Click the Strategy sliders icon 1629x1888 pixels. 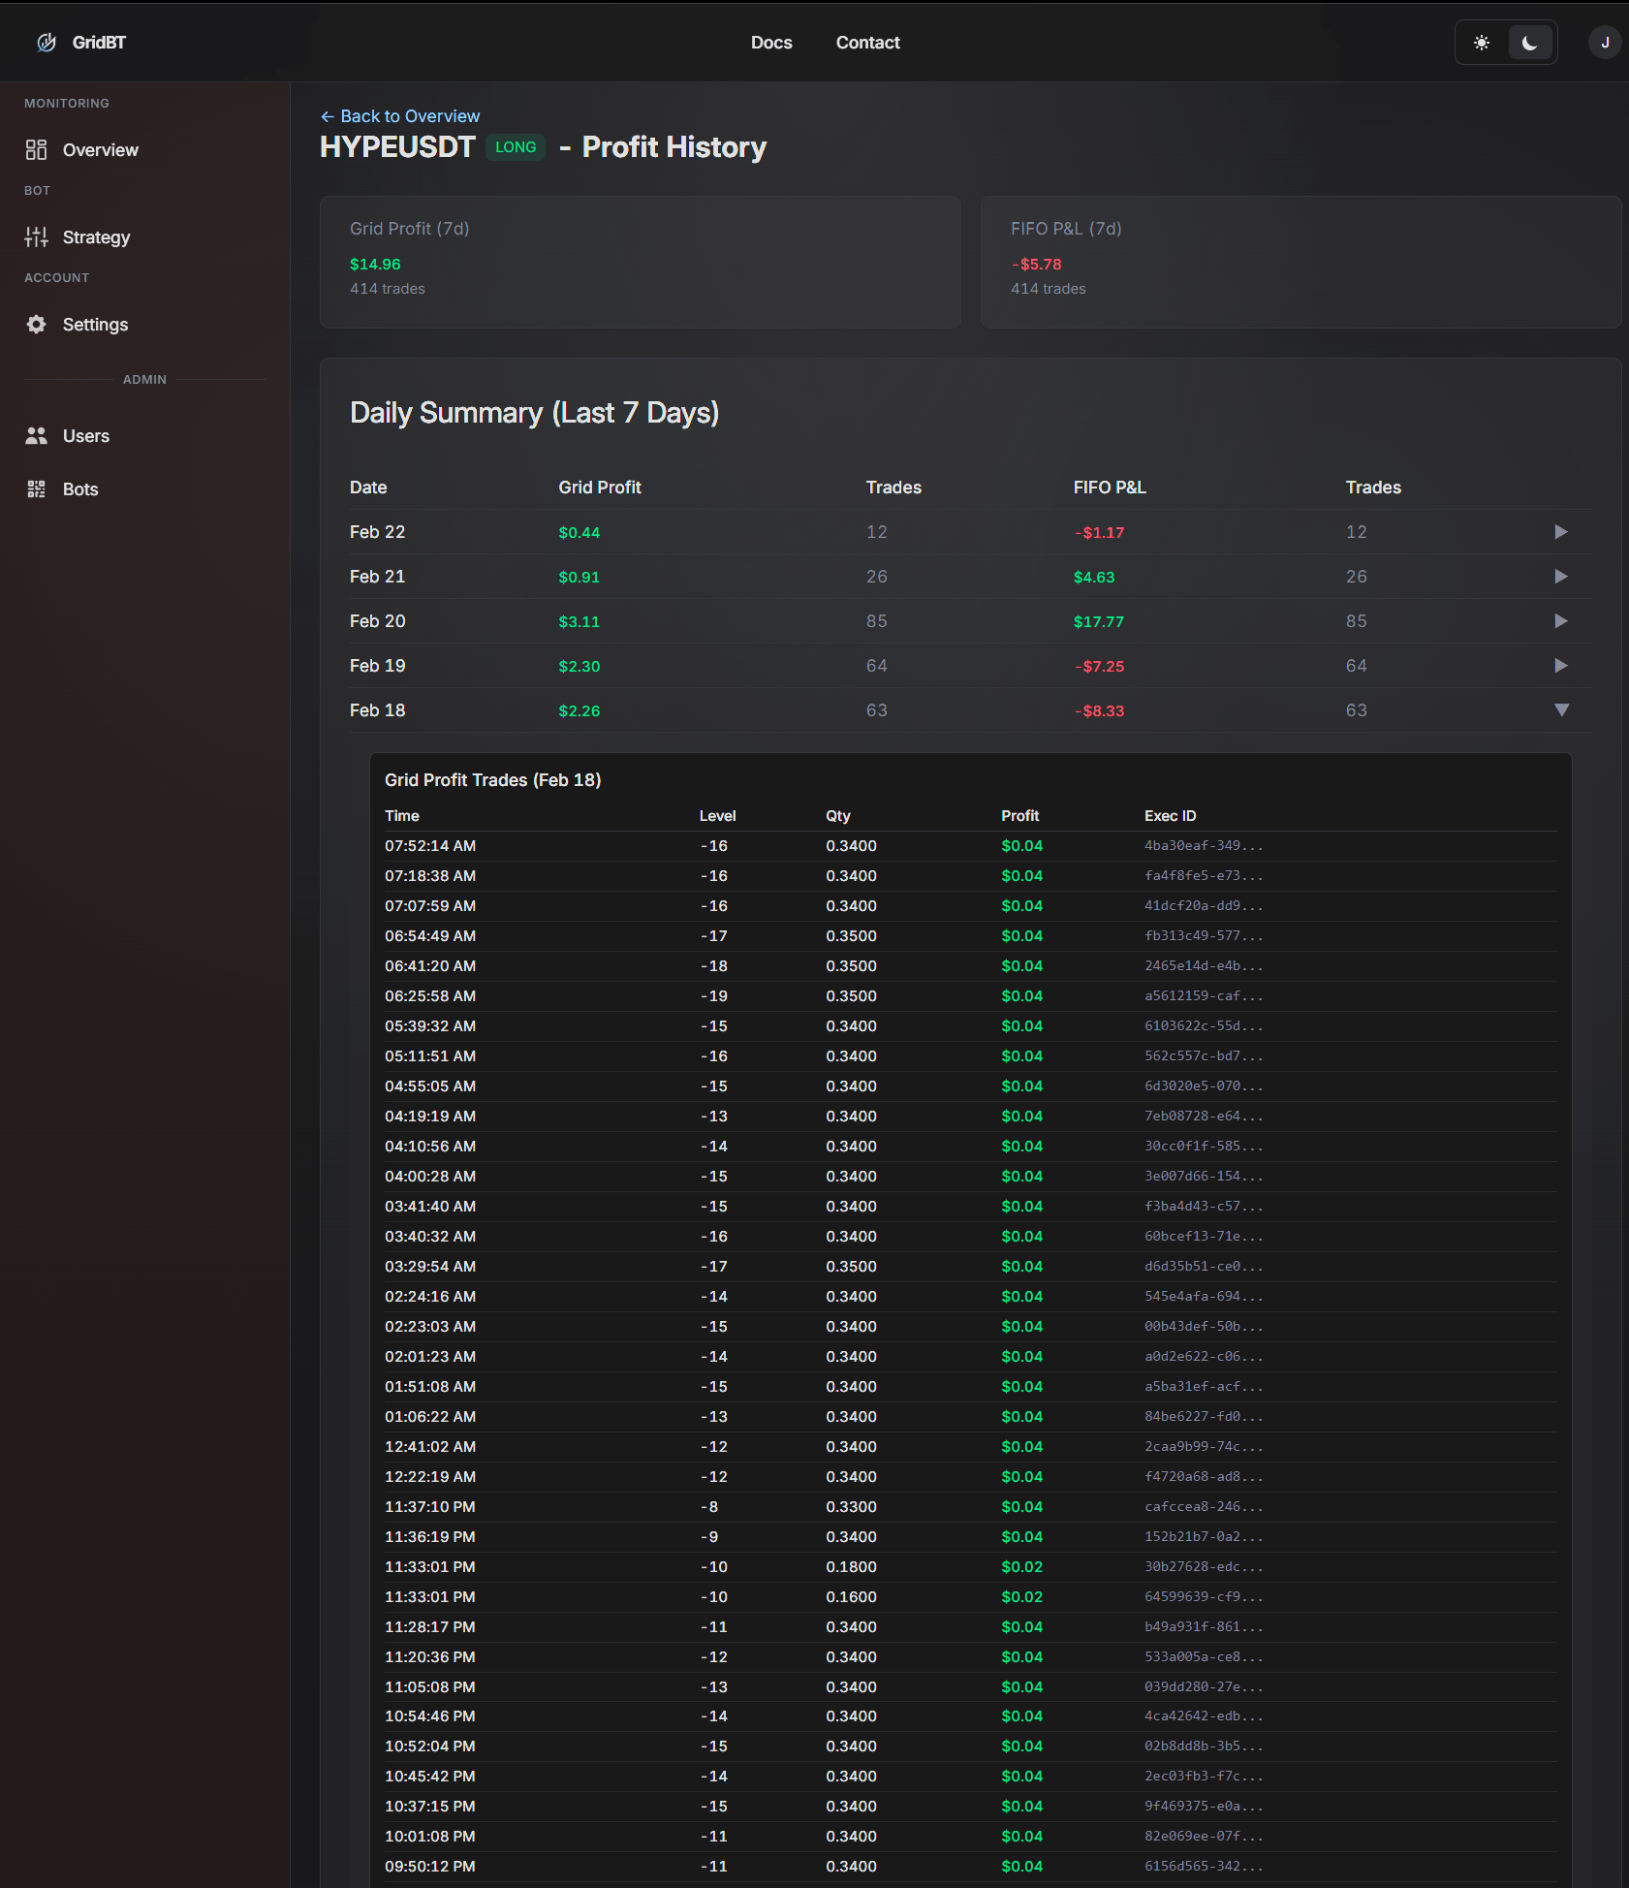pos(36,236)
